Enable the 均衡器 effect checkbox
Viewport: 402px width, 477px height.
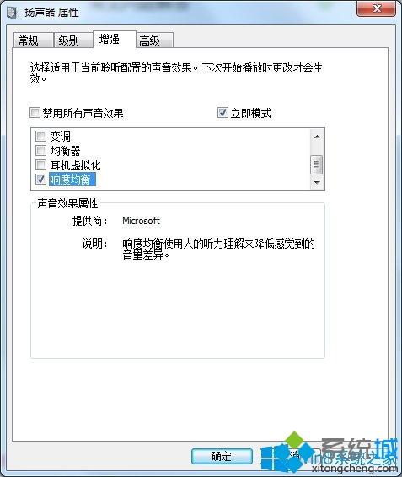pos(40,150)
